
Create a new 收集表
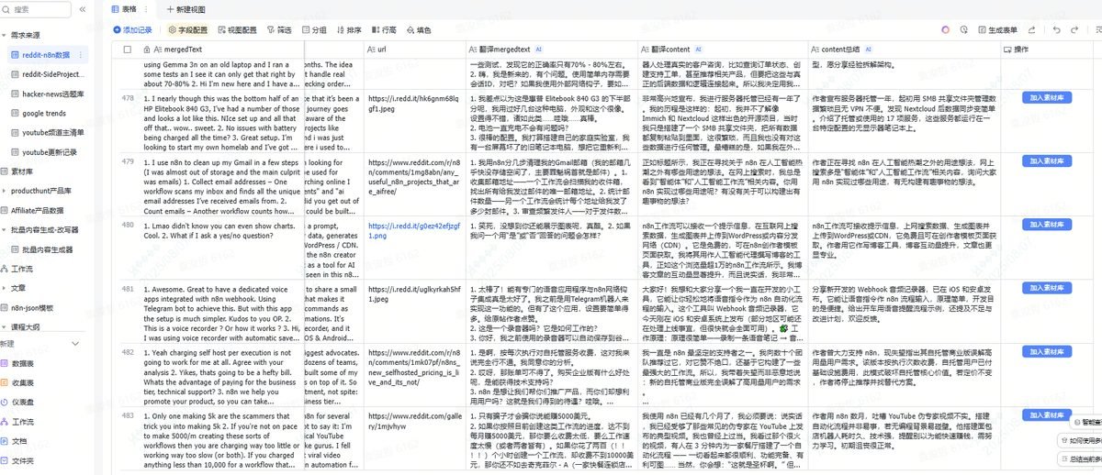[x=18, y=382]
